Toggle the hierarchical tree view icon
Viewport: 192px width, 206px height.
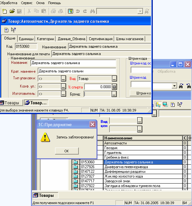(158, 104)
